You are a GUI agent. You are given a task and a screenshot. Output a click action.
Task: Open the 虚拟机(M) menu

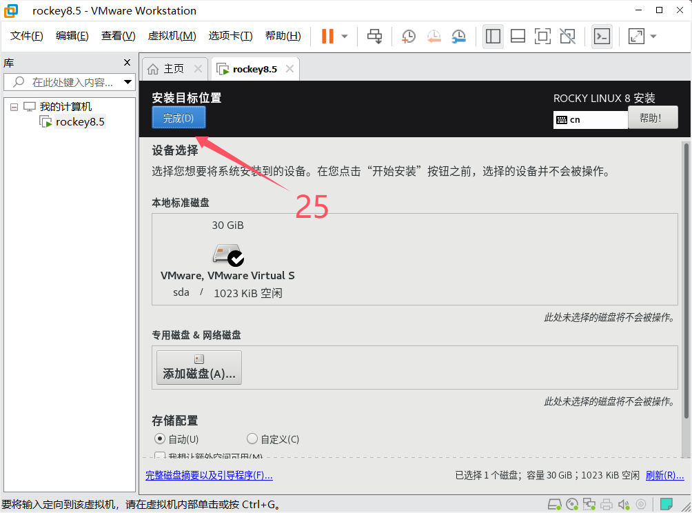click(172, 36)
